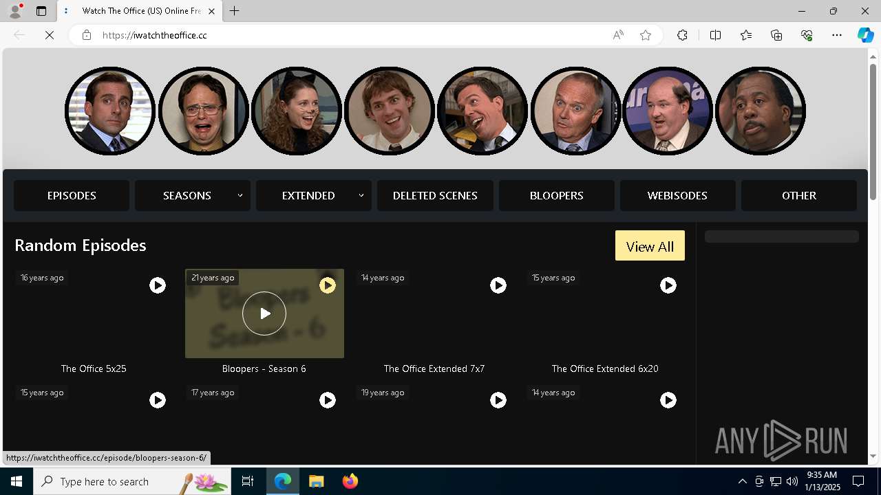Viewport: 881px width, 495px height.
Task: Open Task View on taskbar
Action: 248,481
